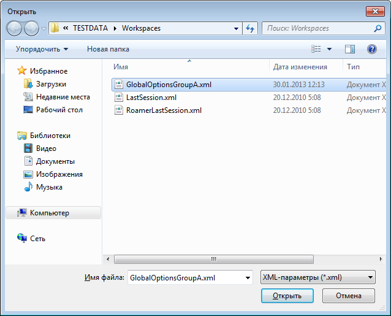Click the horizontal scrollbar thumb
Viewport: 391px width, 316px height.
tap(214, 259)
